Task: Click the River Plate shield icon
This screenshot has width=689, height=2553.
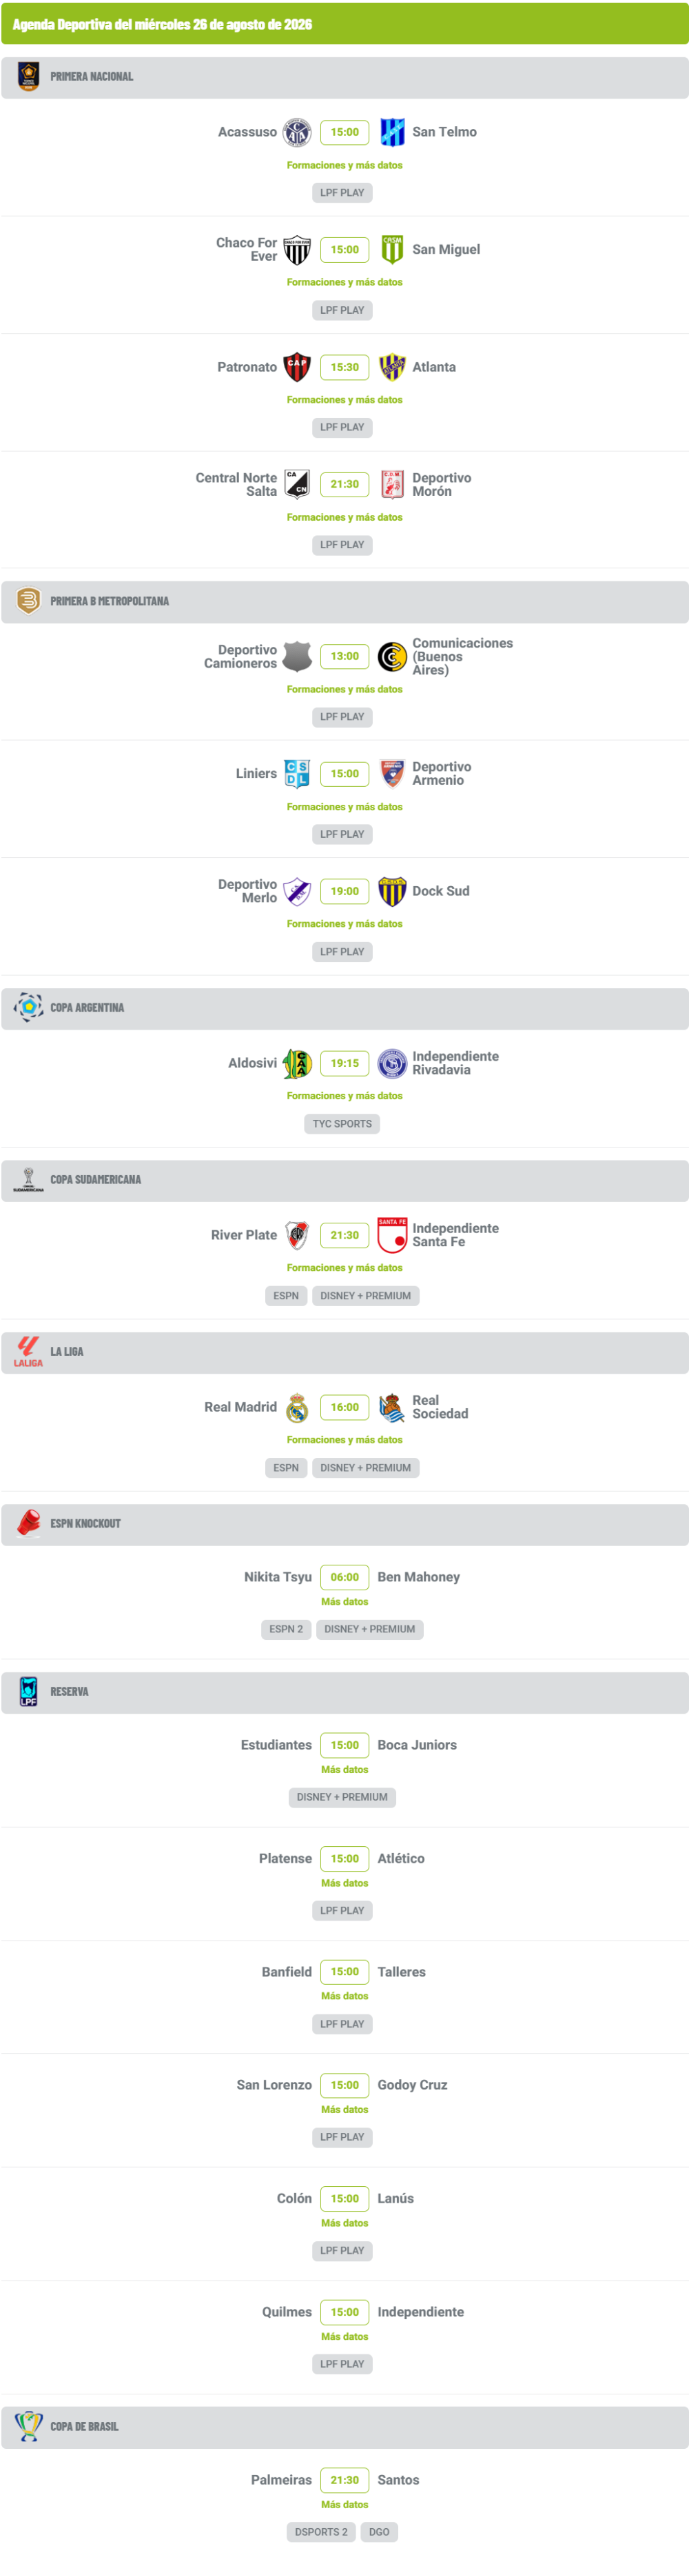Action: (297, 1235)
